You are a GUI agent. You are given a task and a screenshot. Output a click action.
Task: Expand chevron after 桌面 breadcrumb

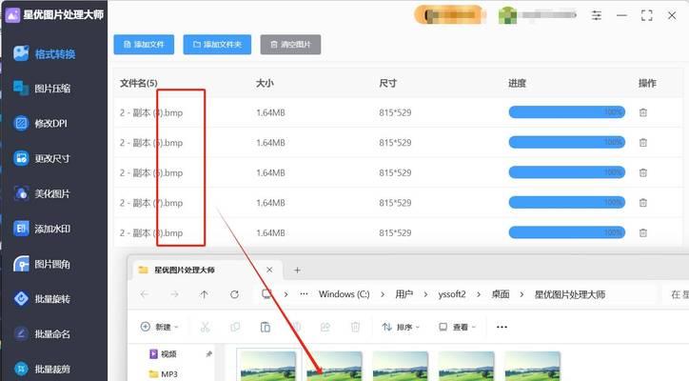[x=522, y=294]
